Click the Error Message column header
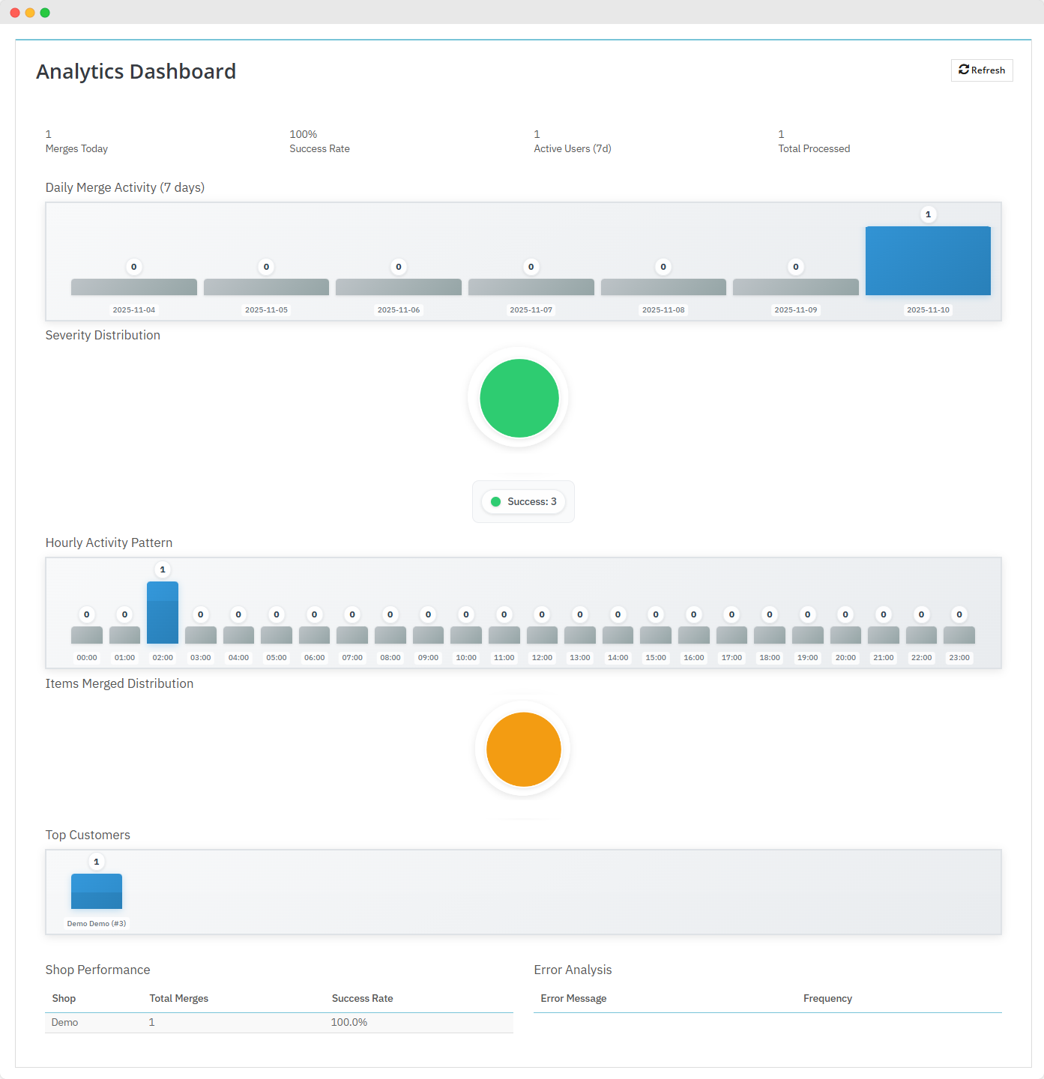This screenshot has width=1044, height=1079. (x=573, y=999)
